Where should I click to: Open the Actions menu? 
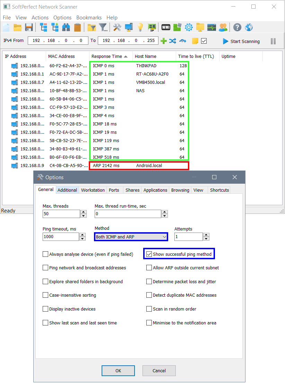pyautogui.click(x=40, y=18)
